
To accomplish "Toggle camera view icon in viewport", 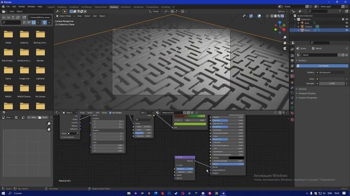I will pyautogui.click(x=284, y=48).
